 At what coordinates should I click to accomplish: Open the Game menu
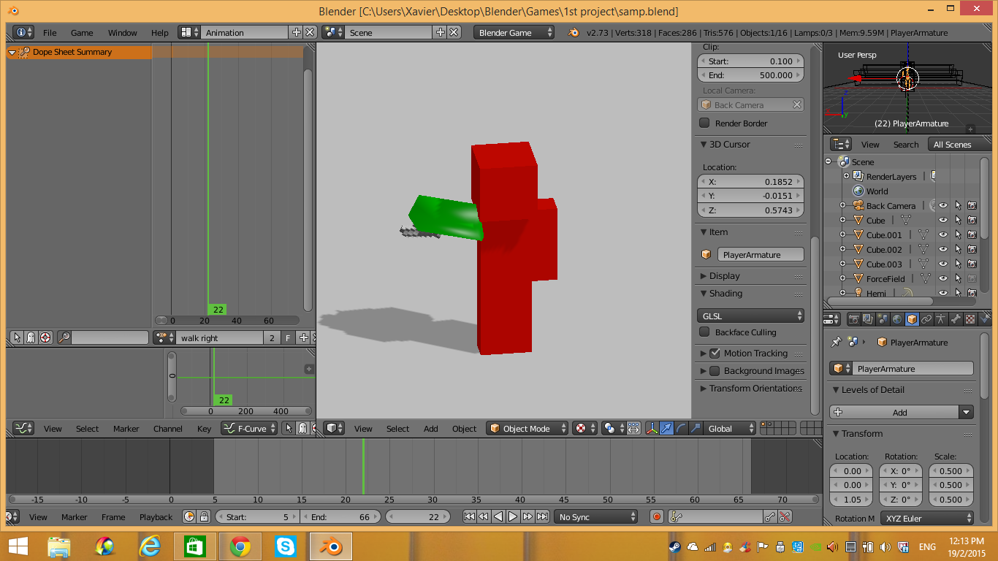82,32
